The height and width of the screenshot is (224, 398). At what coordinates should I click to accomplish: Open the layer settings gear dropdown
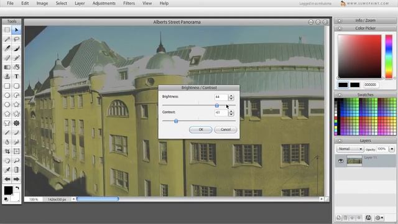pyautogui.click(x=379, y=218)
